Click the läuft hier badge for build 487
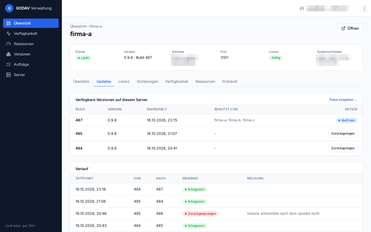Screen dimensions: 371x232 (347, 120)
